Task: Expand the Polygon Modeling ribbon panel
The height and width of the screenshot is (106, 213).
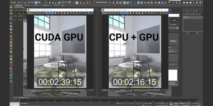Action: click(x=19, y=7)
